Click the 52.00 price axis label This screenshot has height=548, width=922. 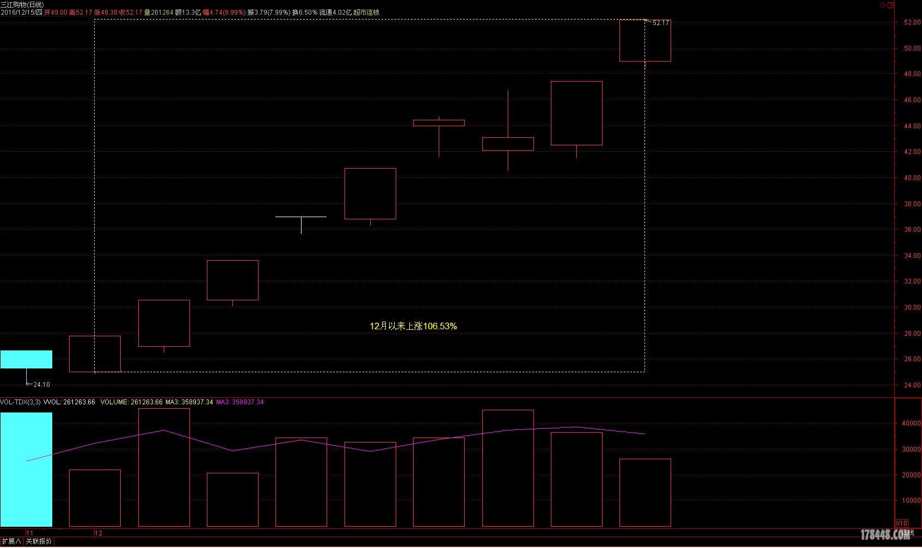pyautogui.click(x=912, y=22)
